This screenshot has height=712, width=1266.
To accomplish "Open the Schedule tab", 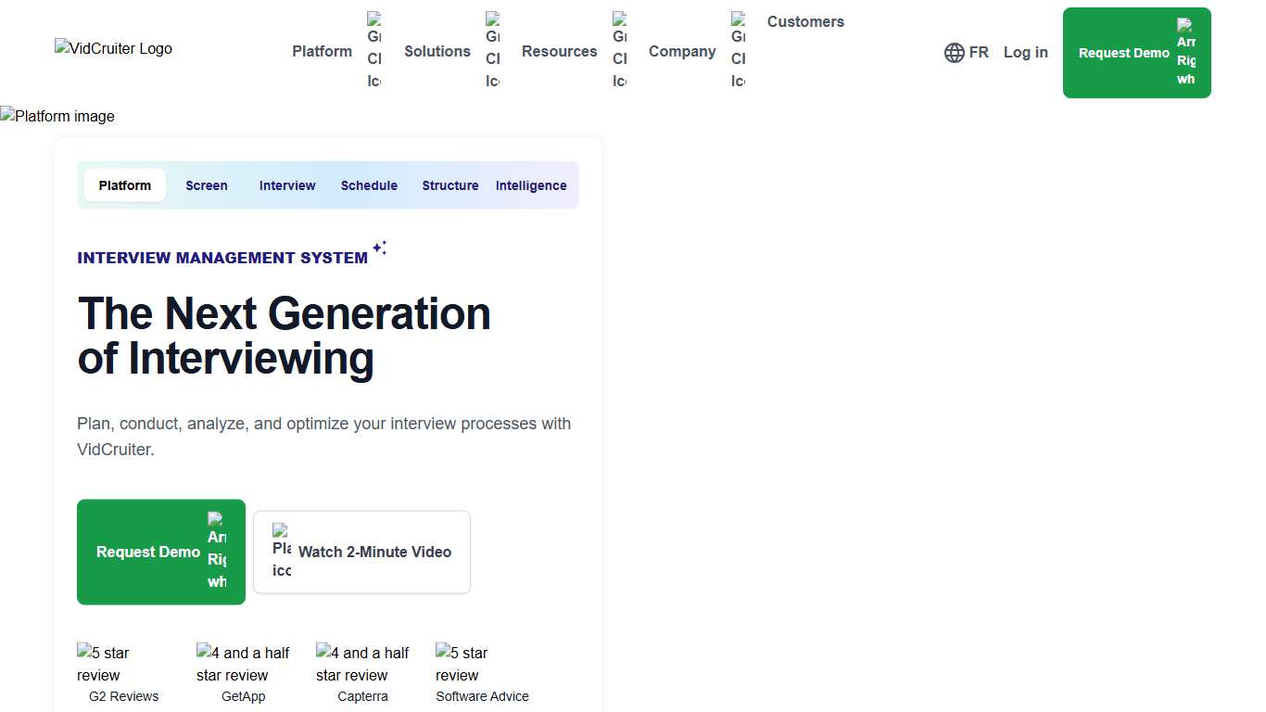I will (x=369, y=185).
